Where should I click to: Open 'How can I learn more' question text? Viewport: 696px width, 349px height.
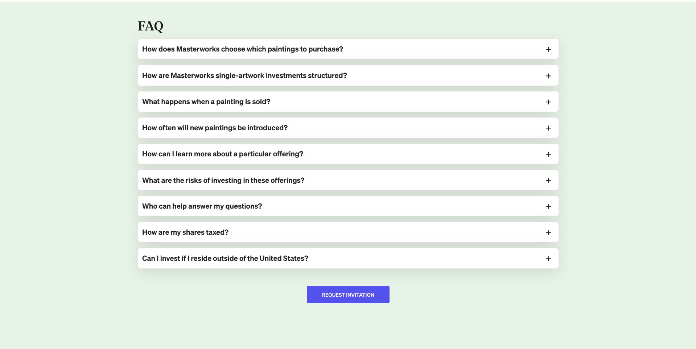pyautogui.click(x=222, y=154)
